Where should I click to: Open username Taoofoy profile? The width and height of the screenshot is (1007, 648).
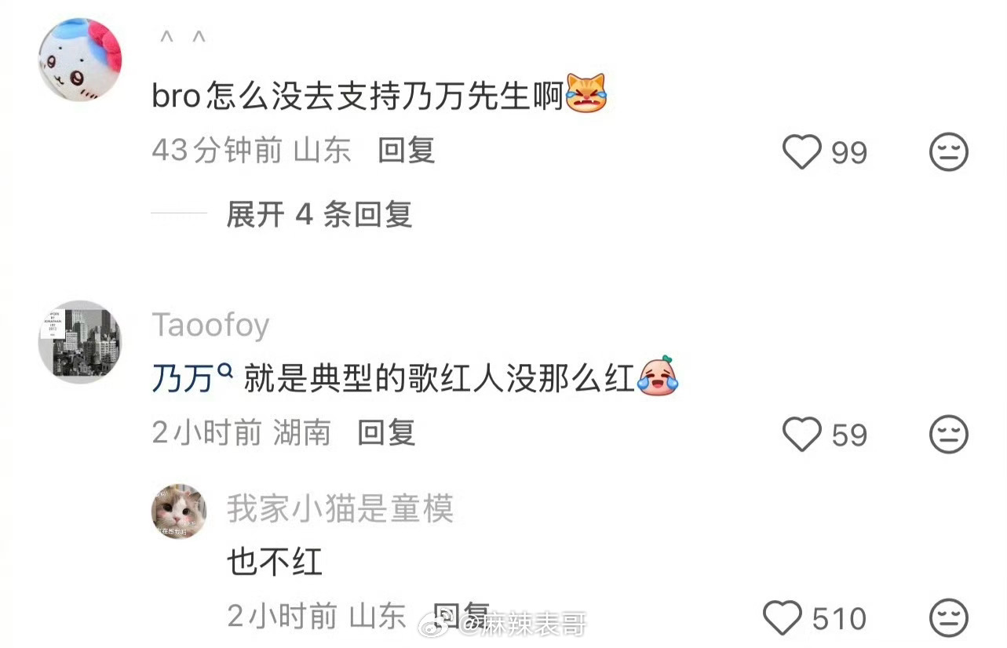(210, 325)
